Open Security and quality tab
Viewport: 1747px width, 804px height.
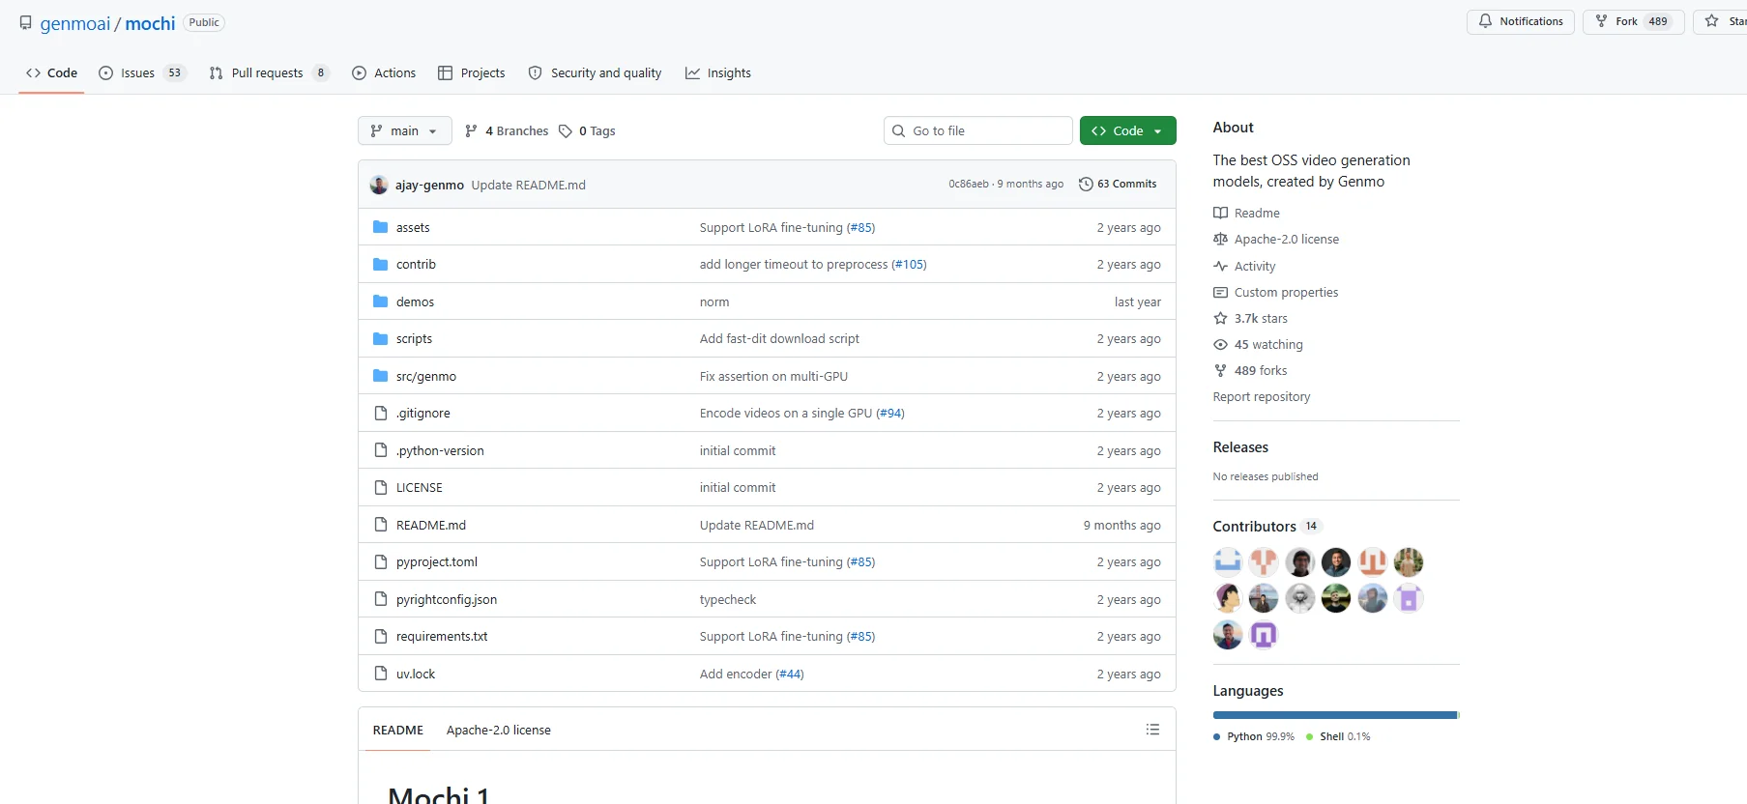(x=595, y=72)
